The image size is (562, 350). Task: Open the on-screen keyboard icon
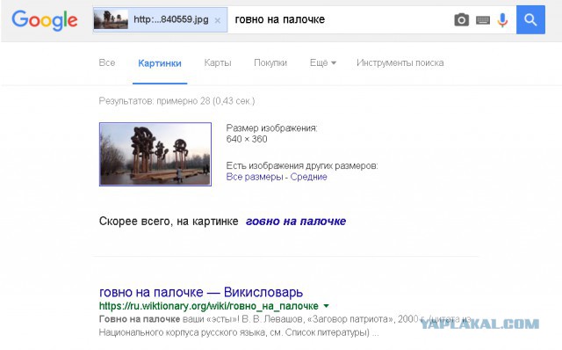pos(483,20)
